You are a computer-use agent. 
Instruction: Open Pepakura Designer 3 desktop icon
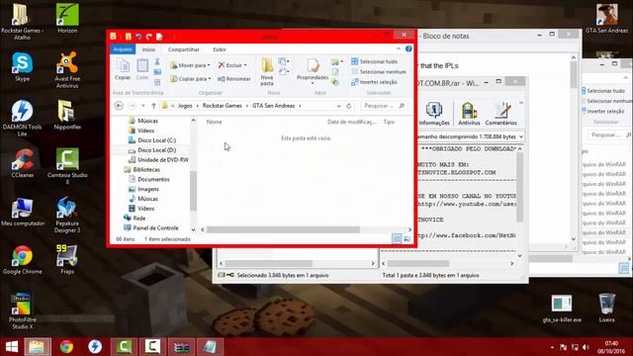[x=67, y=215]
